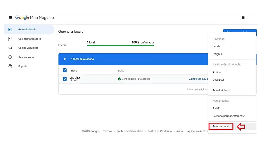
Task: Click the Status column header
Action: [121, 71]
